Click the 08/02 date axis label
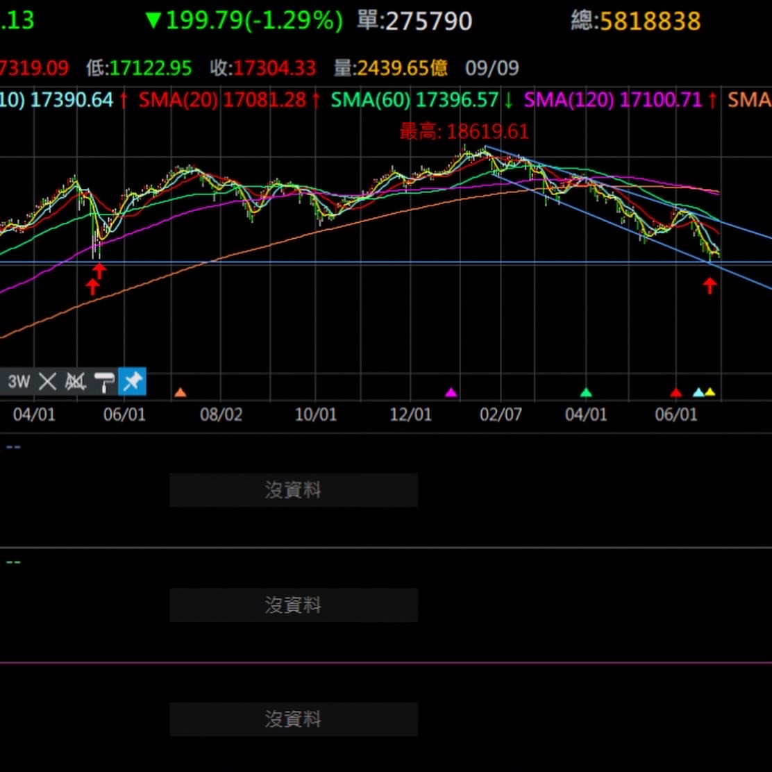This screenshot has height=772, width=772. (221, 414)
